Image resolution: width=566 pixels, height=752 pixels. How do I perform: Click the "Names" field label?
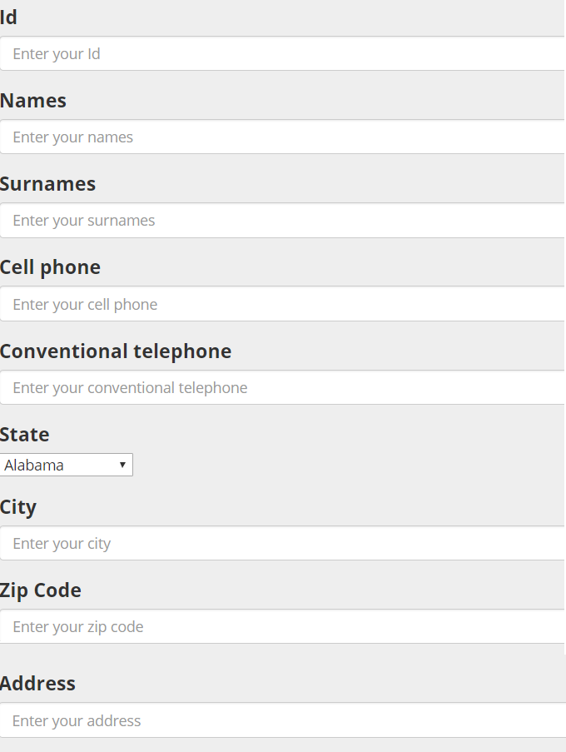tap(33, 101)
